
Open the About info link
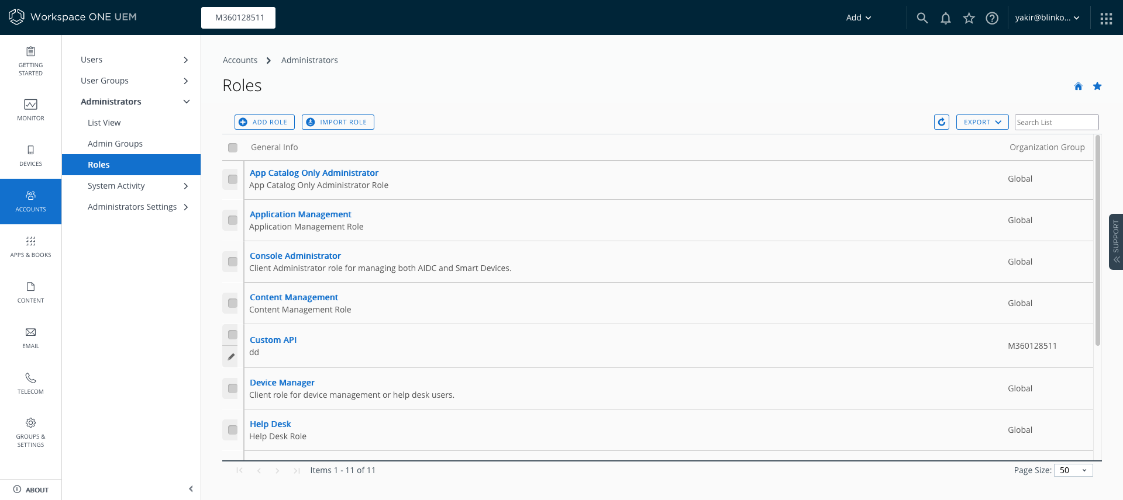coord(30,489)
